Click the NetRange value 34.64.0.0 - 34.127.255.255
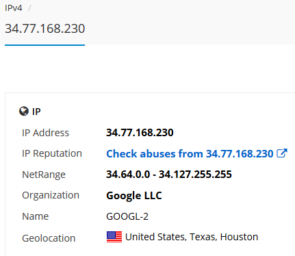This screenshot has height=256, width=295. point(169,175)
